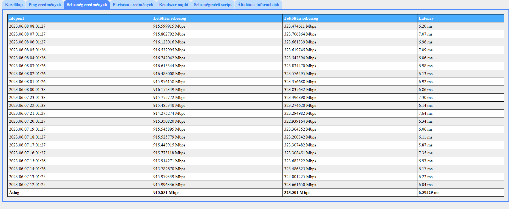Click latency value 7.64 ms

[426, 113]
